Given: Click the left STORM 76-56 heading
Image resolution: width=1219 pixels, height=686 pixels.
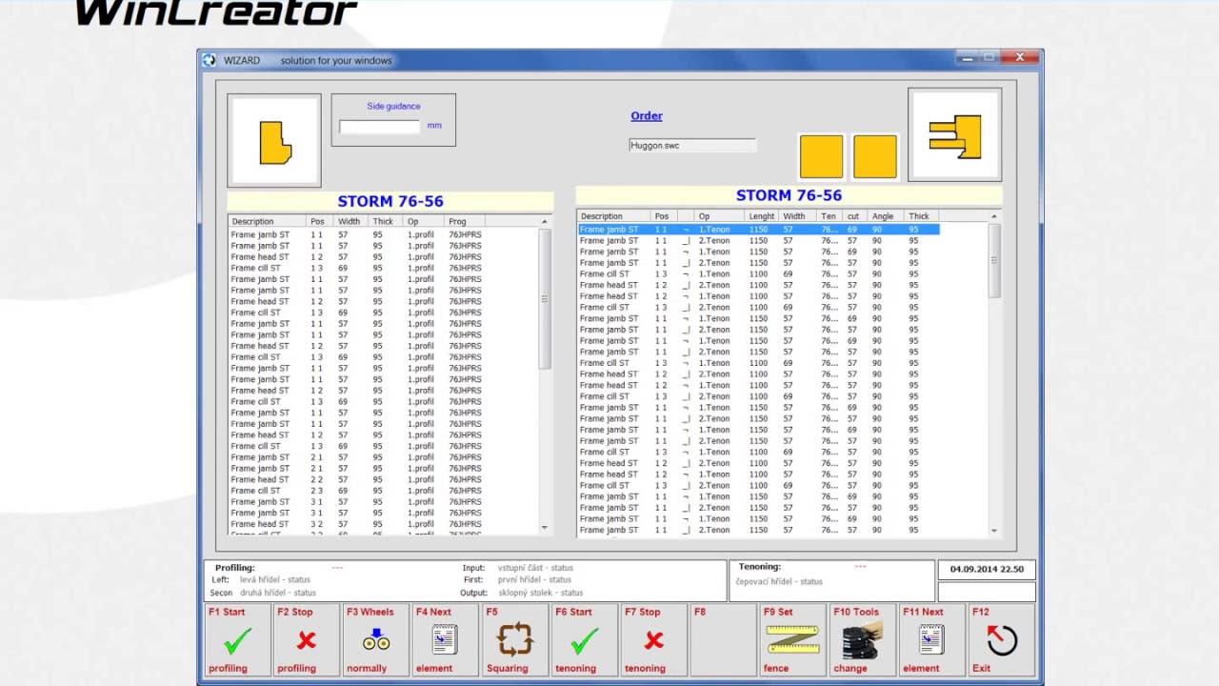Looking at the screenshot, I should pos(390,201).
